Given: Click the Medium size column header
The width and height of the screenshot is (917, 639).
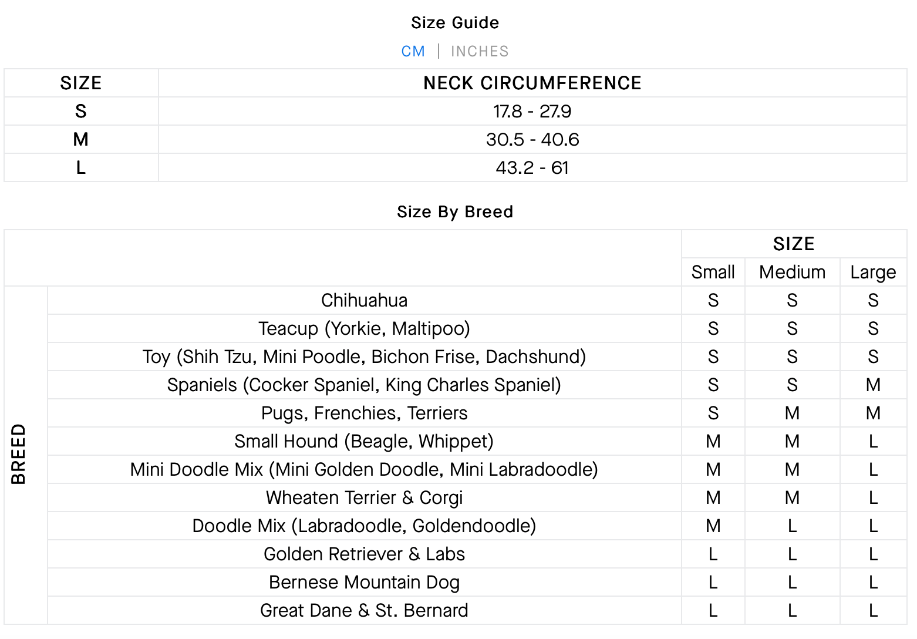Looking at the screenshot, I should pos(792,273).
